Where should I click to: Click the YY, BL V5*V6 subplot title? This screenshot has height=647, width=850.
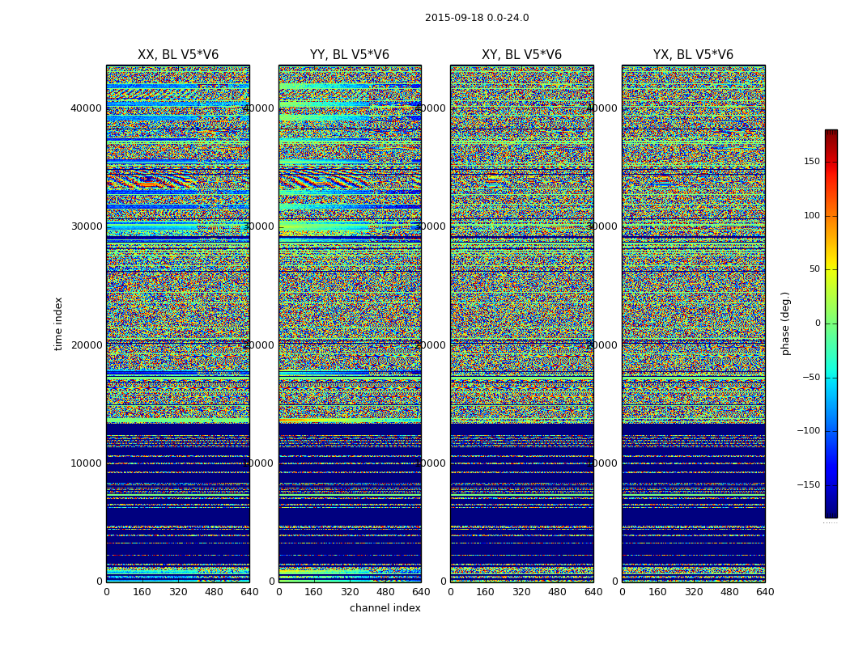click(350, 55)
